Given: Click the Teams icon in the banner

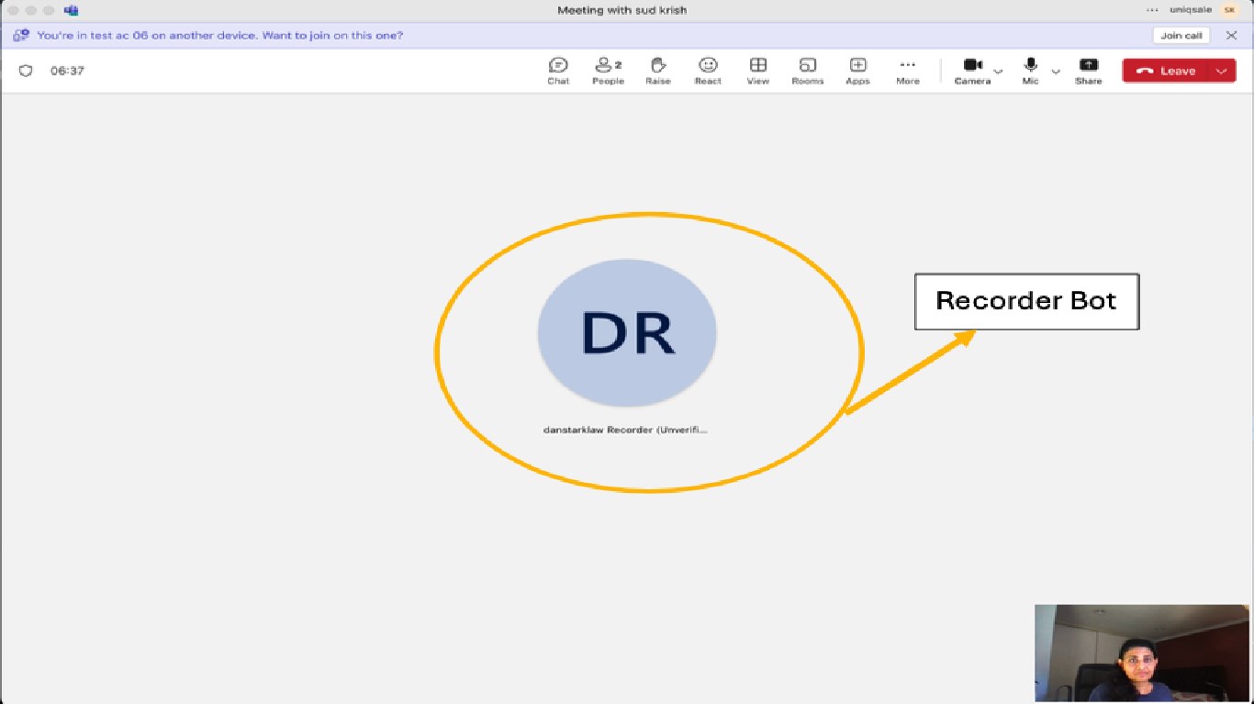Looking at the screenshot, I should click(x=20, y=36).
